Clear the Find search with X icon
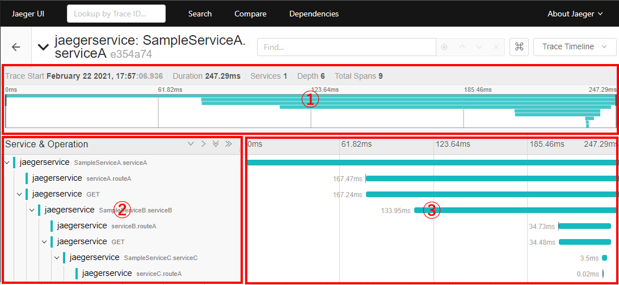Image resolution: width=619 pixels, height=285 pixels. tap(496, 47)
